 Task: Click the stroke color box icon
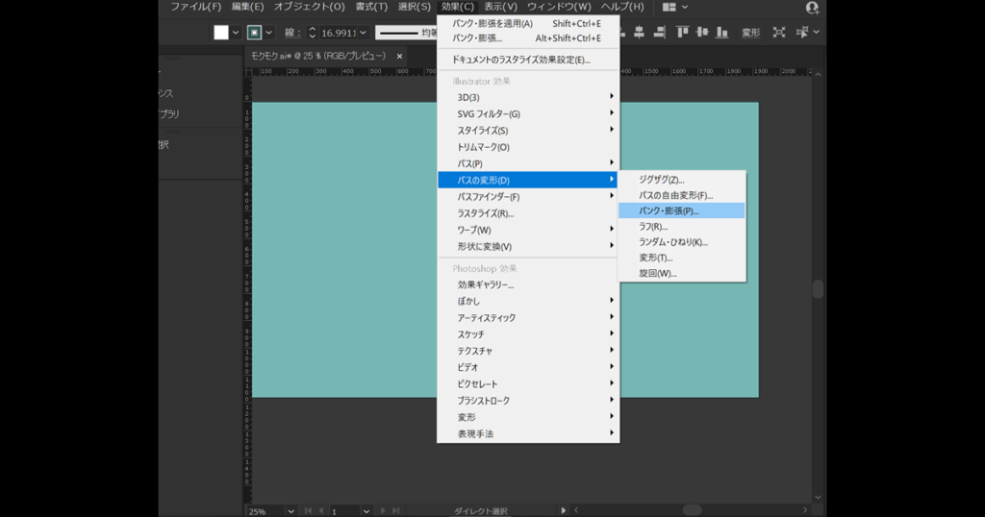254,33
